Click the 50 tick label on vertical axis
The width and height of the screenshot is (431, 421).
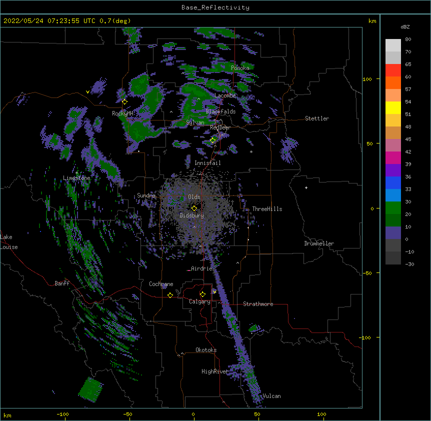369,143
